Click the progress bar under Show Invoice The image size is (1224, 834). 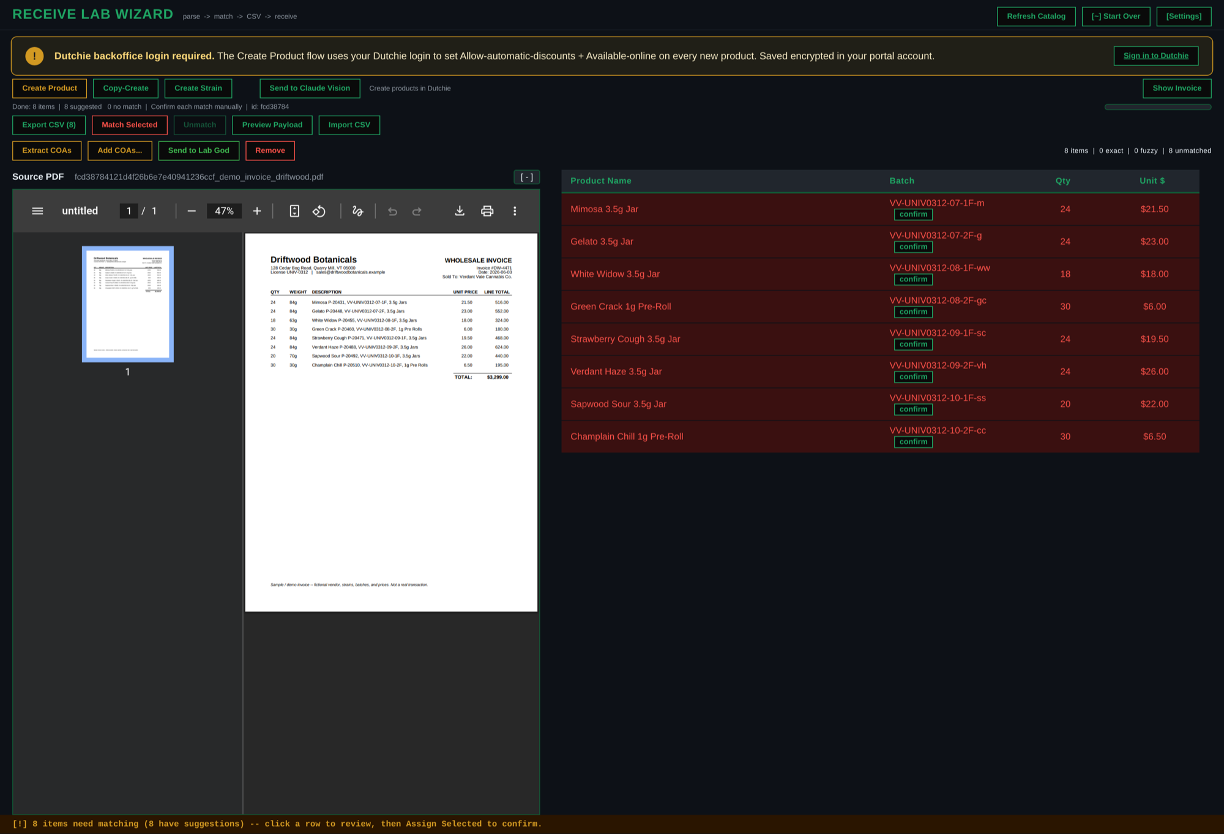click(1157, 107)
